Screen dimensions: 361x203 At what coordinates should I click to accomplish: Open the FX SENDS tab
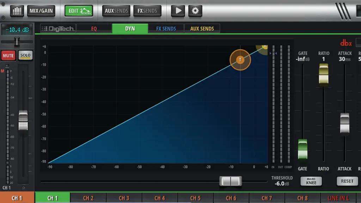pos(166,29)
